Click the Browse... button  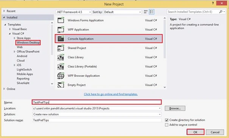click(x=175, y=109)
